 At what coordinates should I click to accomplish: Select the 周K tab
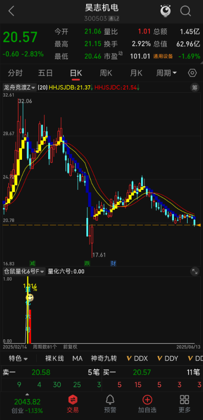click(x=106, y=73)
